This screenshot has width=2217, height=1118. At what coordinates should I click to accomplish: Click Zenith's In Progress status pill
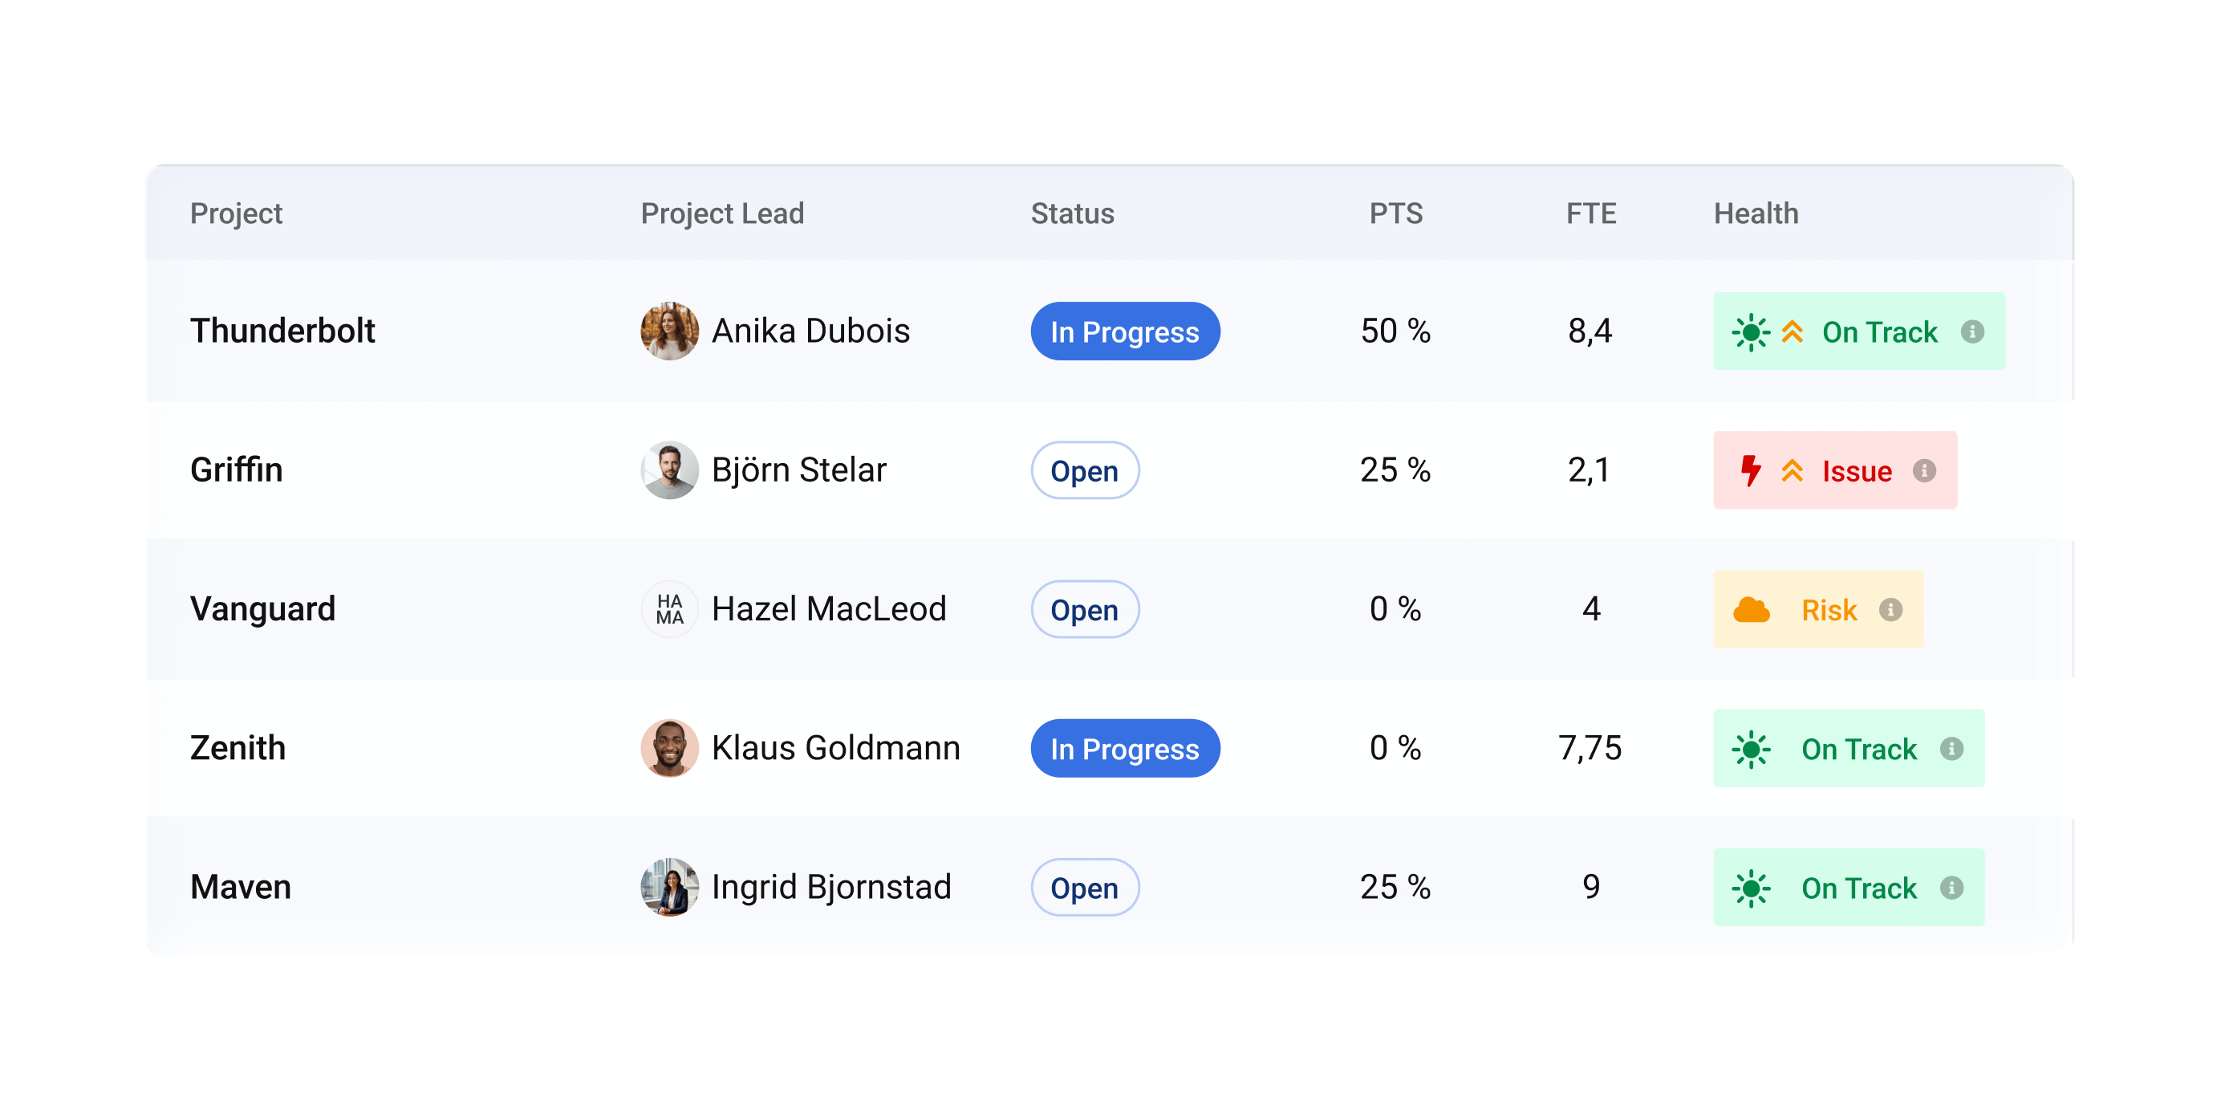pyautogui.click(x=1124, y=749)
